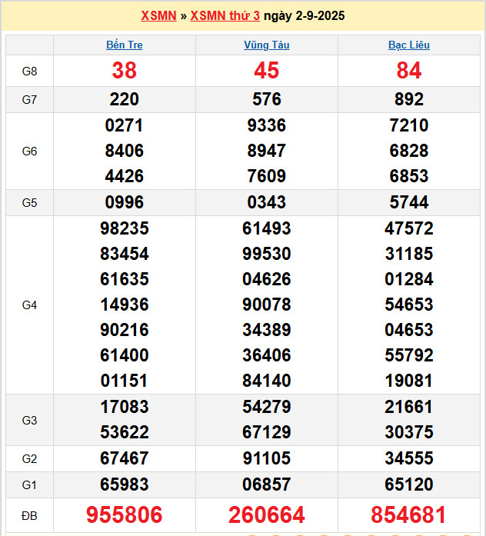The height and width of the screenshot is (536, 486).
Task: Click G4 number 55792
Action: tap(409, 355)
